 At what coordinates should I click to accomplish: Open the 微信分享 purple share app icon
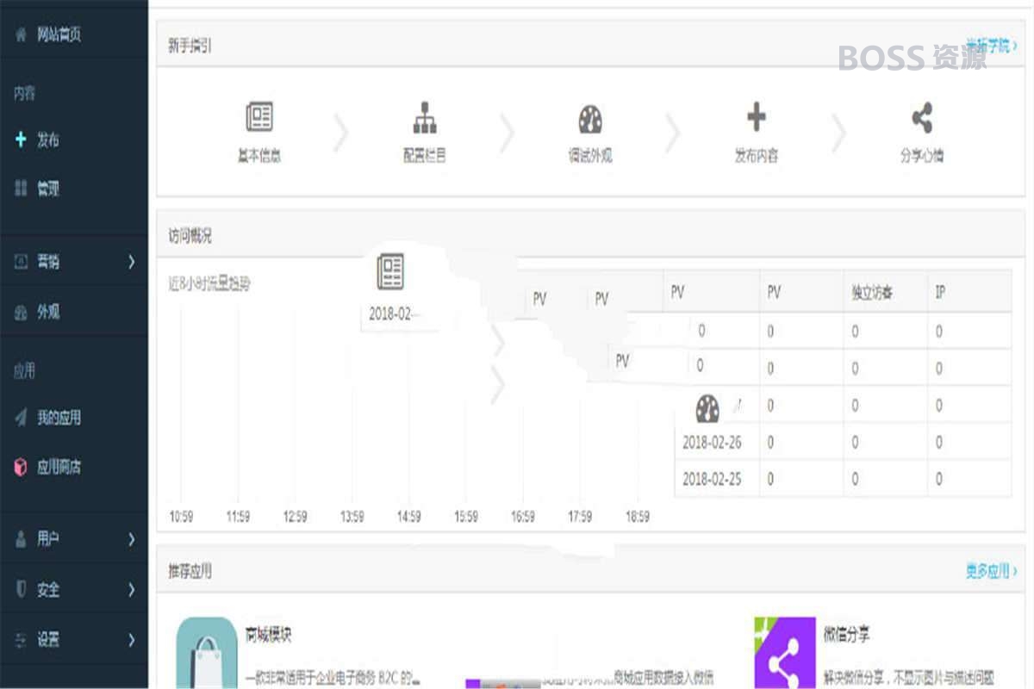(785, 652)
